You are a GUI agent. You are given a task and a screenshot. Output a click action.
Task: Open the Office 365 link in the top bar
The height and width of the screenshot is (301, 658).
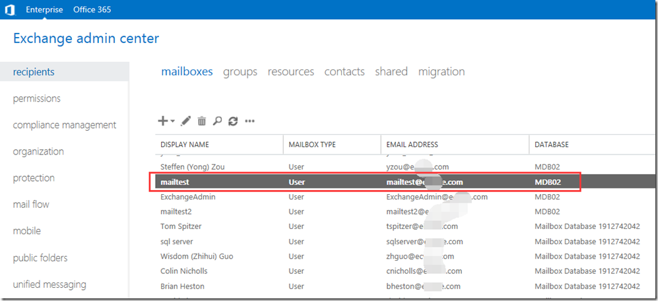click(92, 10)
